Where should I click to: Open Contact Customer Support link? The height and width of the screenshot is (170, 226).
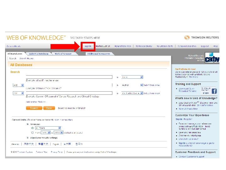191,157
